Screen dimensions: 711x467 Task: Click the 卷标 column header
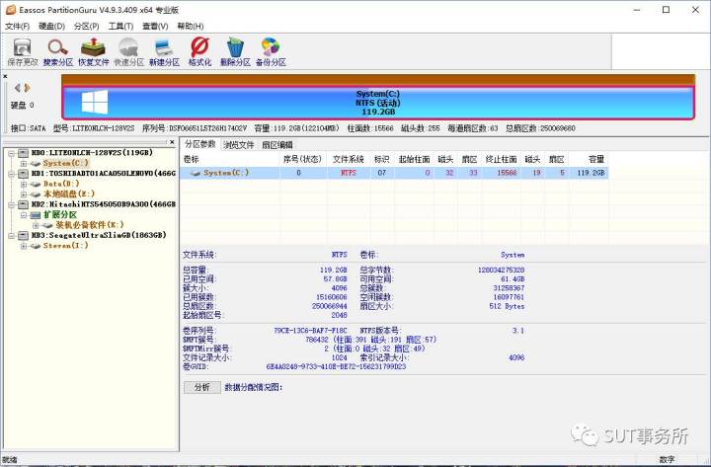(x=229, y=159)
